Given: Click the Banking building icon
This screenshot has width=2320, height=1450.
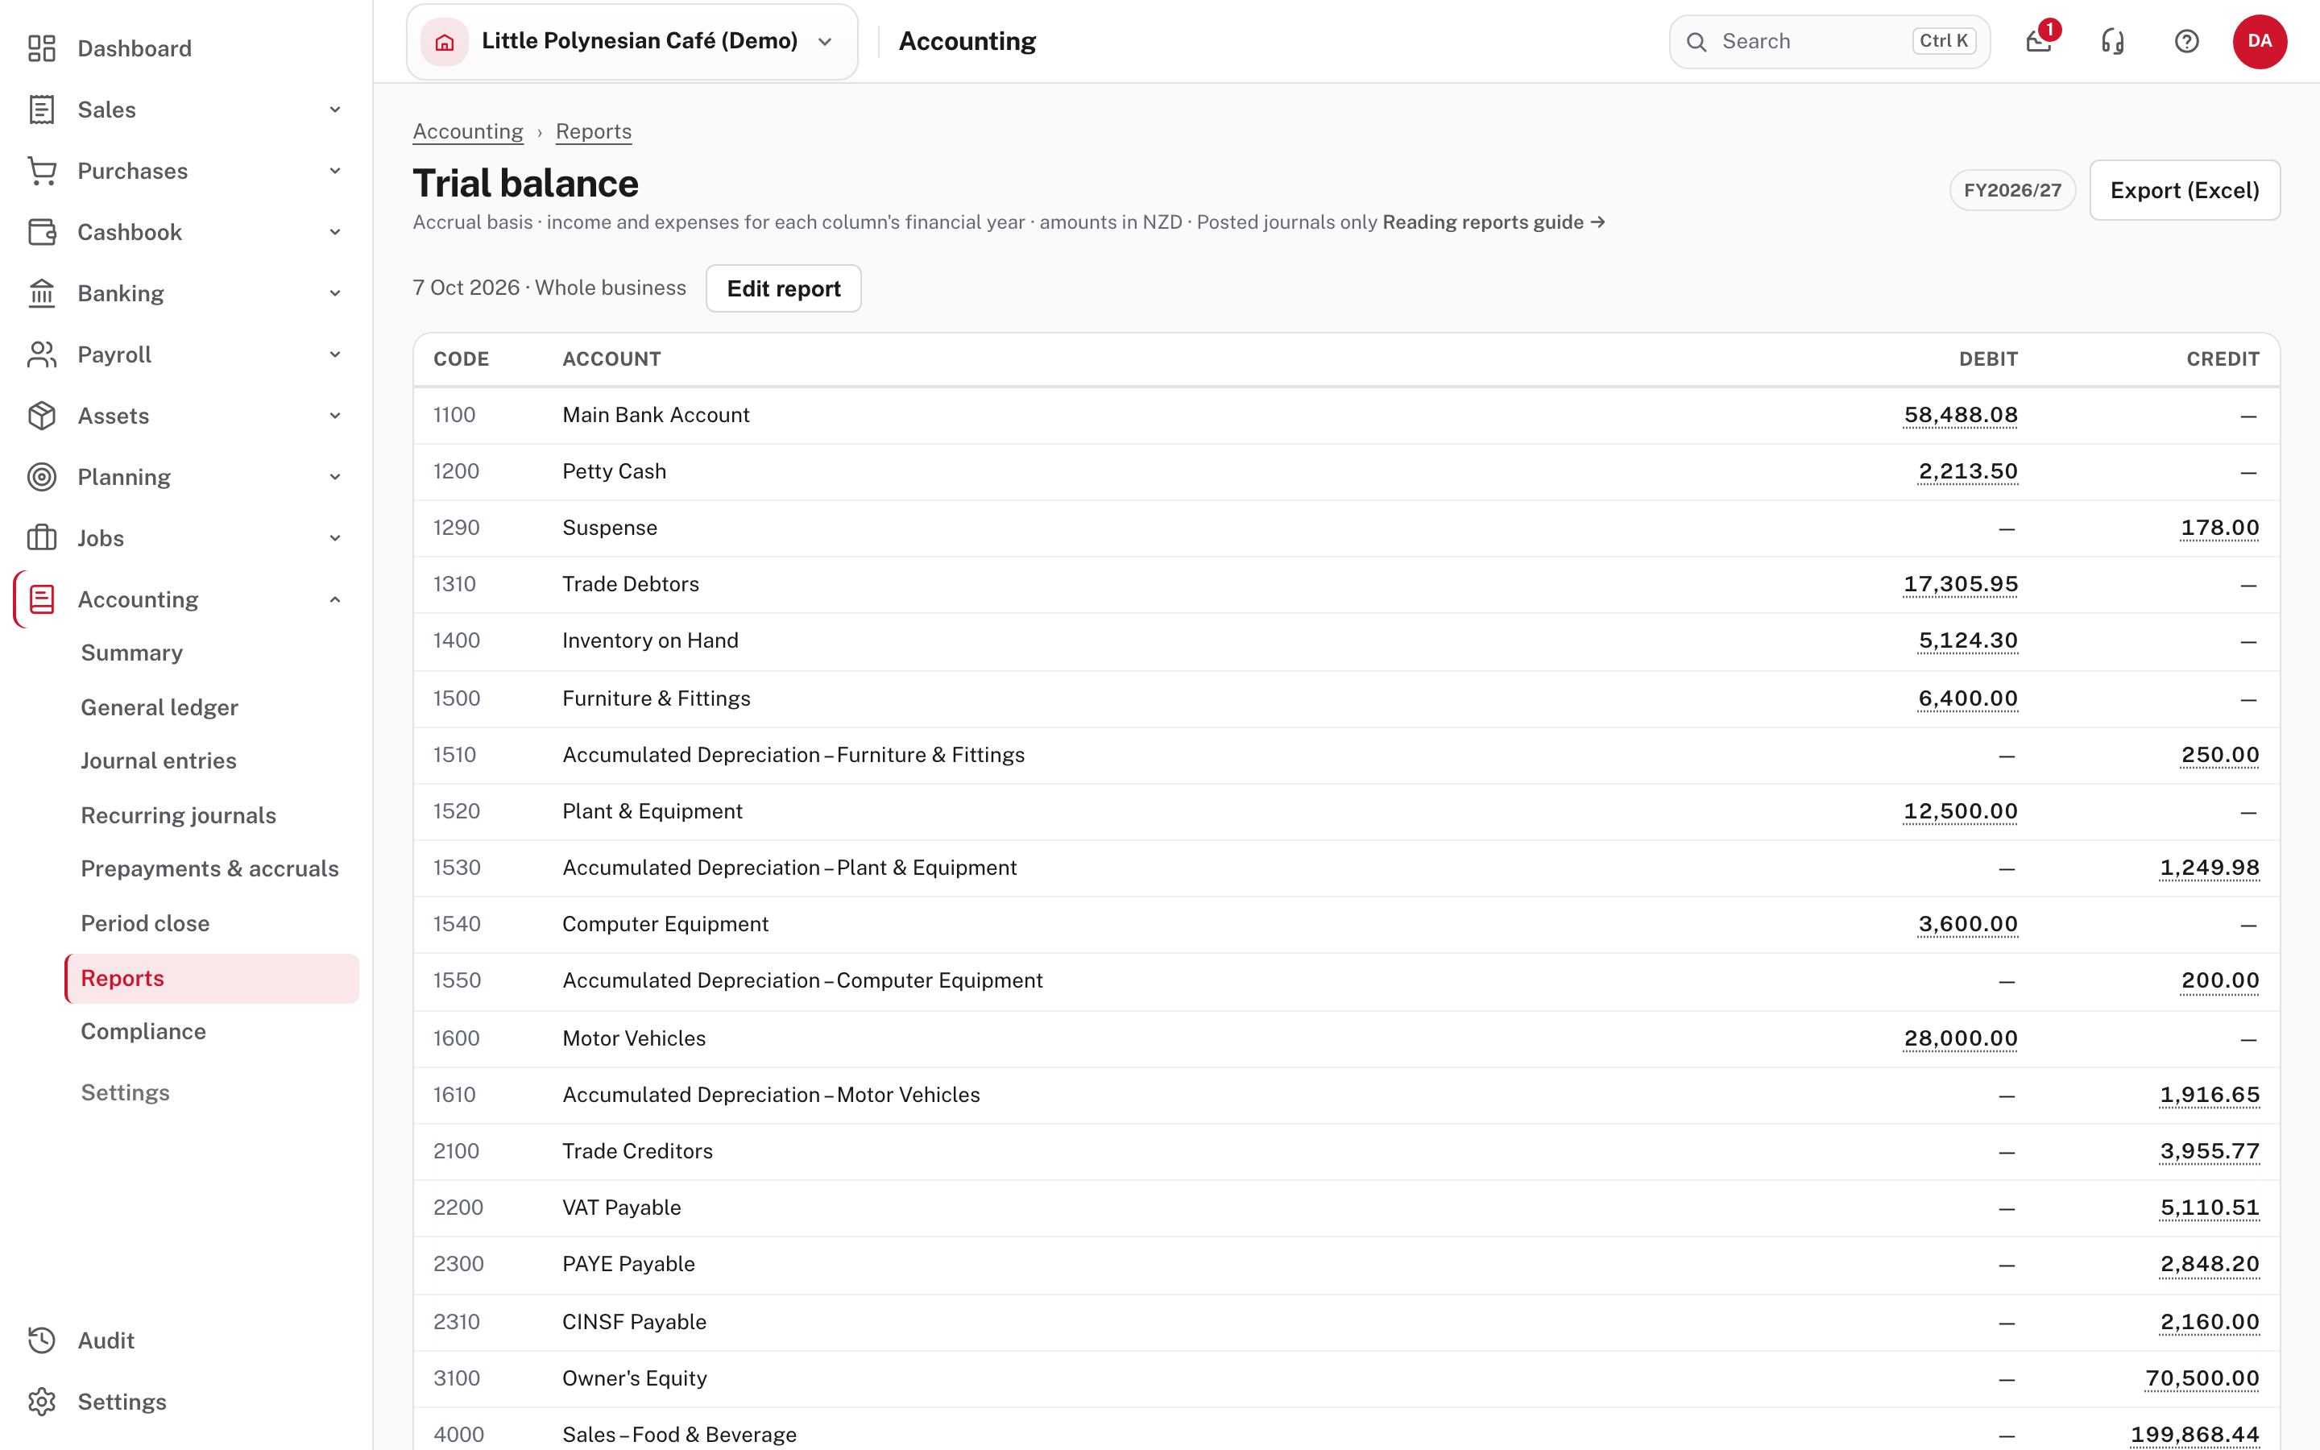Looking at the screenshot, I should (41, 293).
